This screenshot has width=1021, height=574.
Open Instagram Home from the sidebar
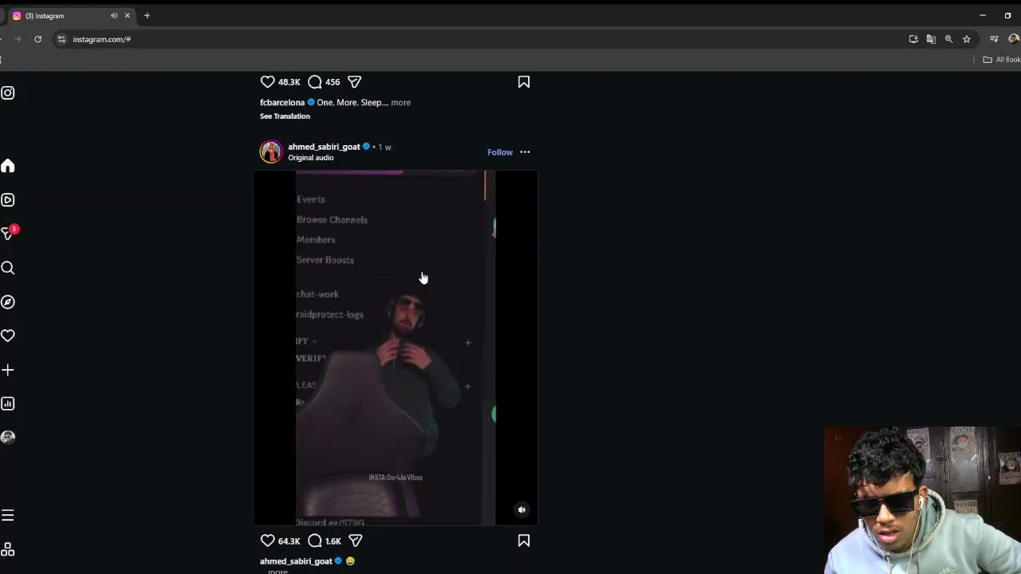point(8,166)
